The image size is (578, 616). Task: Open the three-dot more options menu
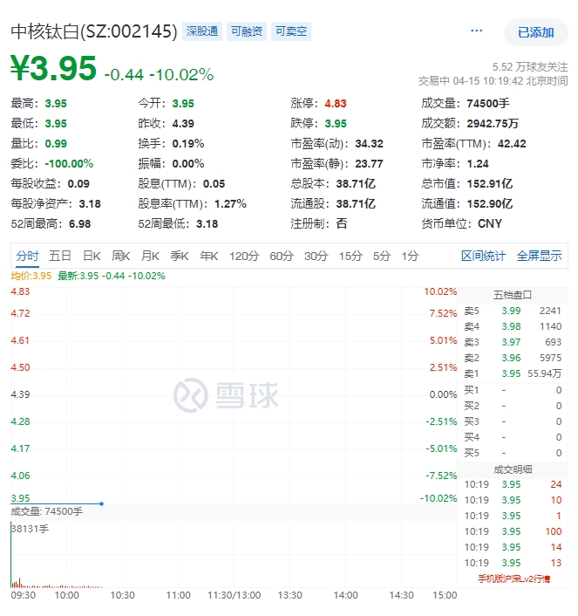(476, 31)
